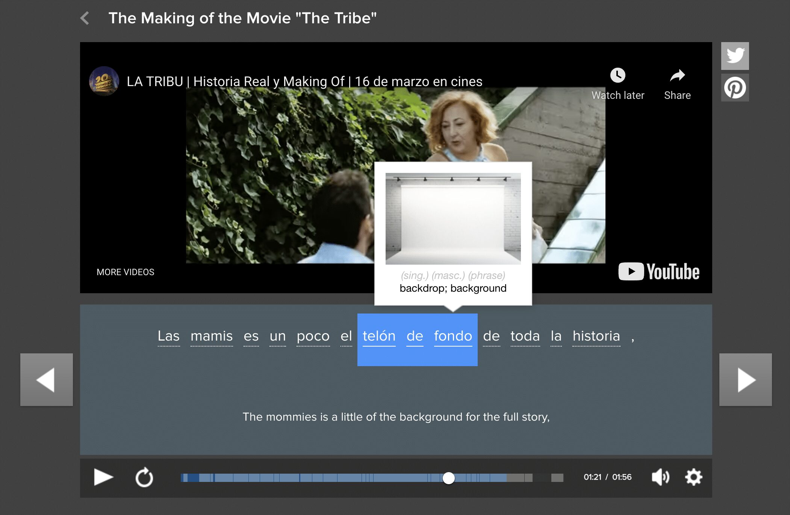Mute audio with the speaker icon
790x515 pixels.
pyautogui.click(x=660, y=477)
